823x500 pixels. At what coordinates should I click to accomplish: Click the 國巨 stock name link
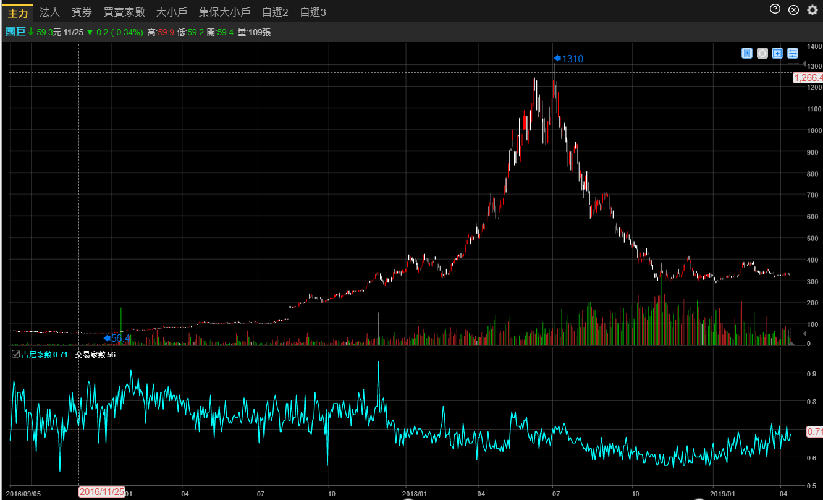coord(15,32)
